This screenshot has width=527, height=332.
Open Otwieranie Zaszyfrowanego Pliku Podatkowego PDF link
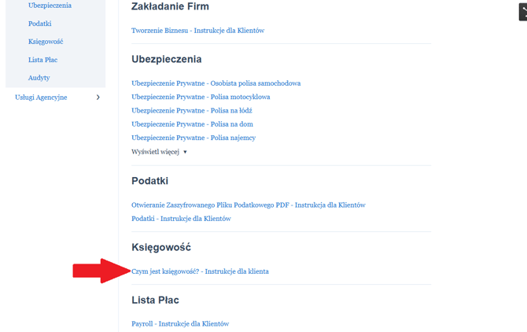tap(249, 205)
